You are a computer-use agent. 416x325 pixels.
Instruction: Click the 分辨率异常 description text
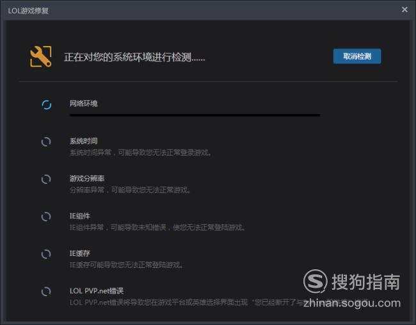(130, 190)
